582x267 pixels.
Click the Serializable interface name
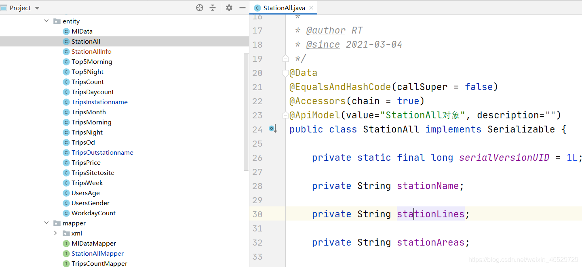coord(521,129)
